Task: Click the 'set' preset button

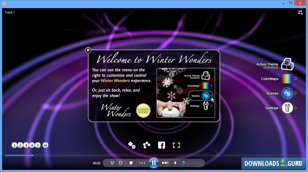Action: (45, 145)
